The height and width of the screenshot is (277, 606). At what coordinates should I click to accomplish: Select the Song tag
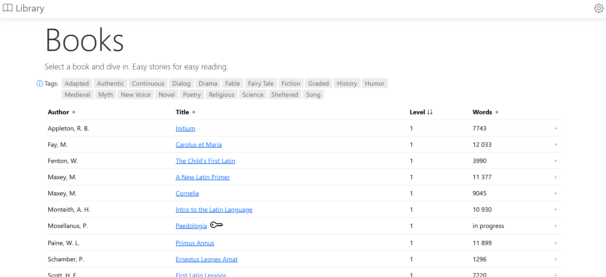coord(313,95)
